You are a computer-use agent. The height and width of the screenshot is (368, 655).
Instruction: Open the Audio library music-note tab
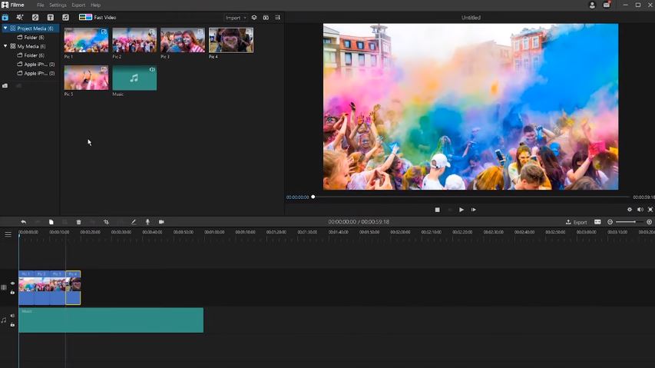coord(65,17)
